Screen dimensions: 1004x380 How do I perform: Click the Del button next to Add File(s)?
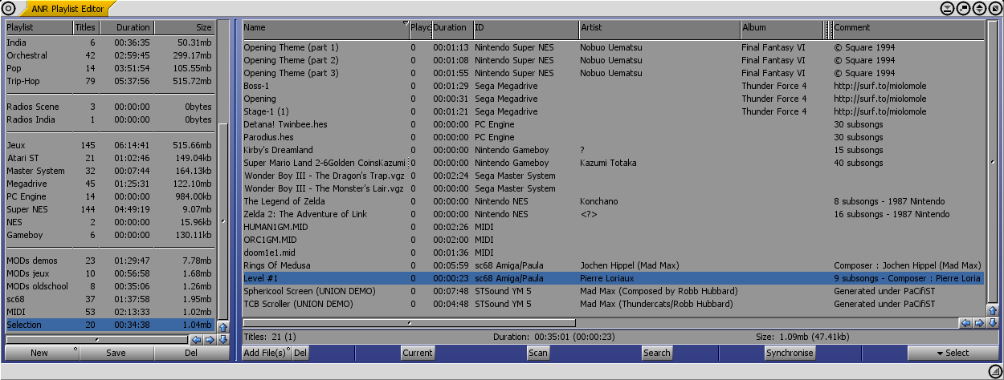pyautogui.click(x=300, y=353)
